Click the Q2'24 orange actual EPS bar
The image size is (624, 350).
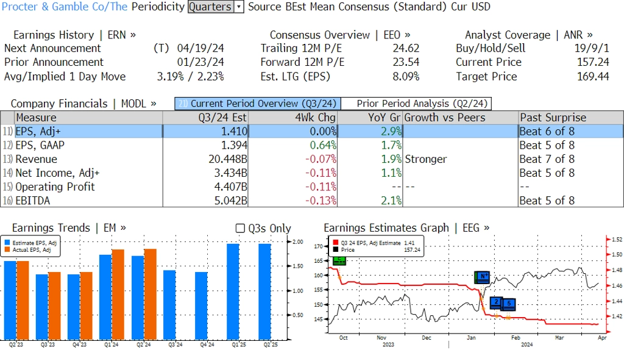pos(150,295)
